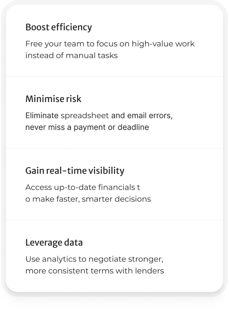229x312 pixels.
Task: Click the "instead of manual tasks" line
Action: pyautogui.click(x=71, y=56)
